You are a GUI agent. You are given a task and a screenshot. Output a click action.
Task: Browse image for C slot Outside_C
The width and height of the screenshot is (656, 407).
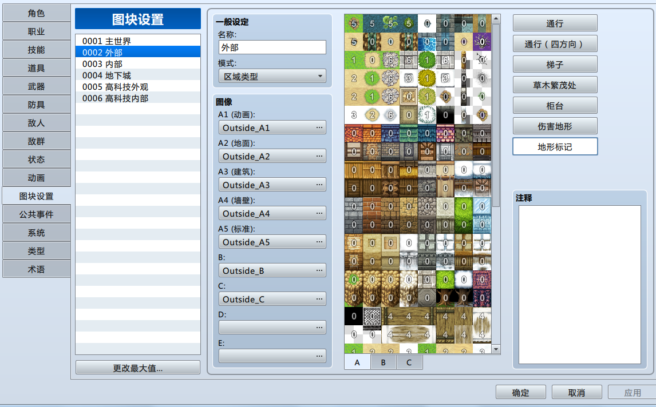click(272, 299)
